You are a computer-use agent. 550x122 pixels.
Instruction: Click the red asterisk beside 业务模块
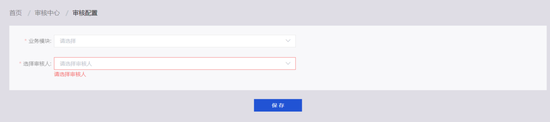click(x=25, y=41)
